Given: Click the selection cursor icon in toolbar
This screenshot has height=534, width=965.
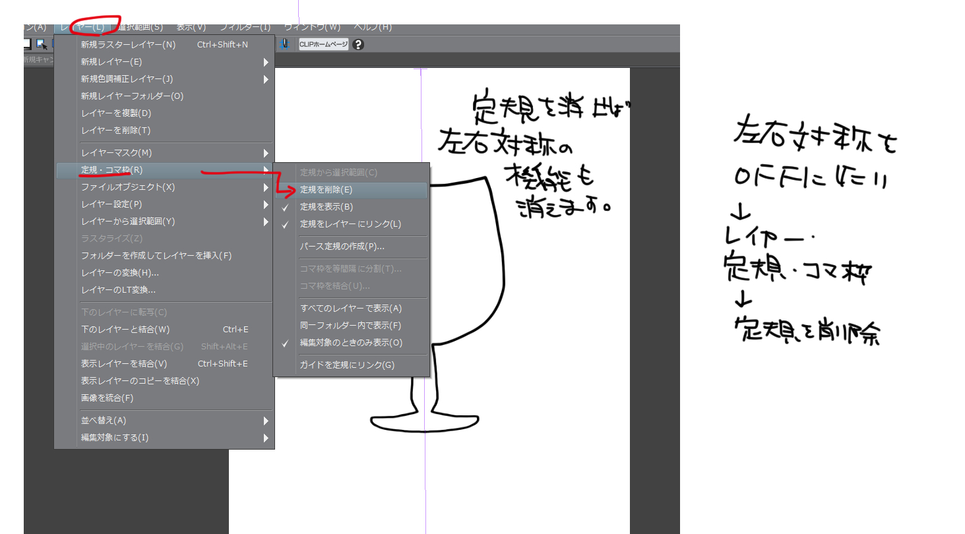Looking at the screenshot, I should [42, 44].
